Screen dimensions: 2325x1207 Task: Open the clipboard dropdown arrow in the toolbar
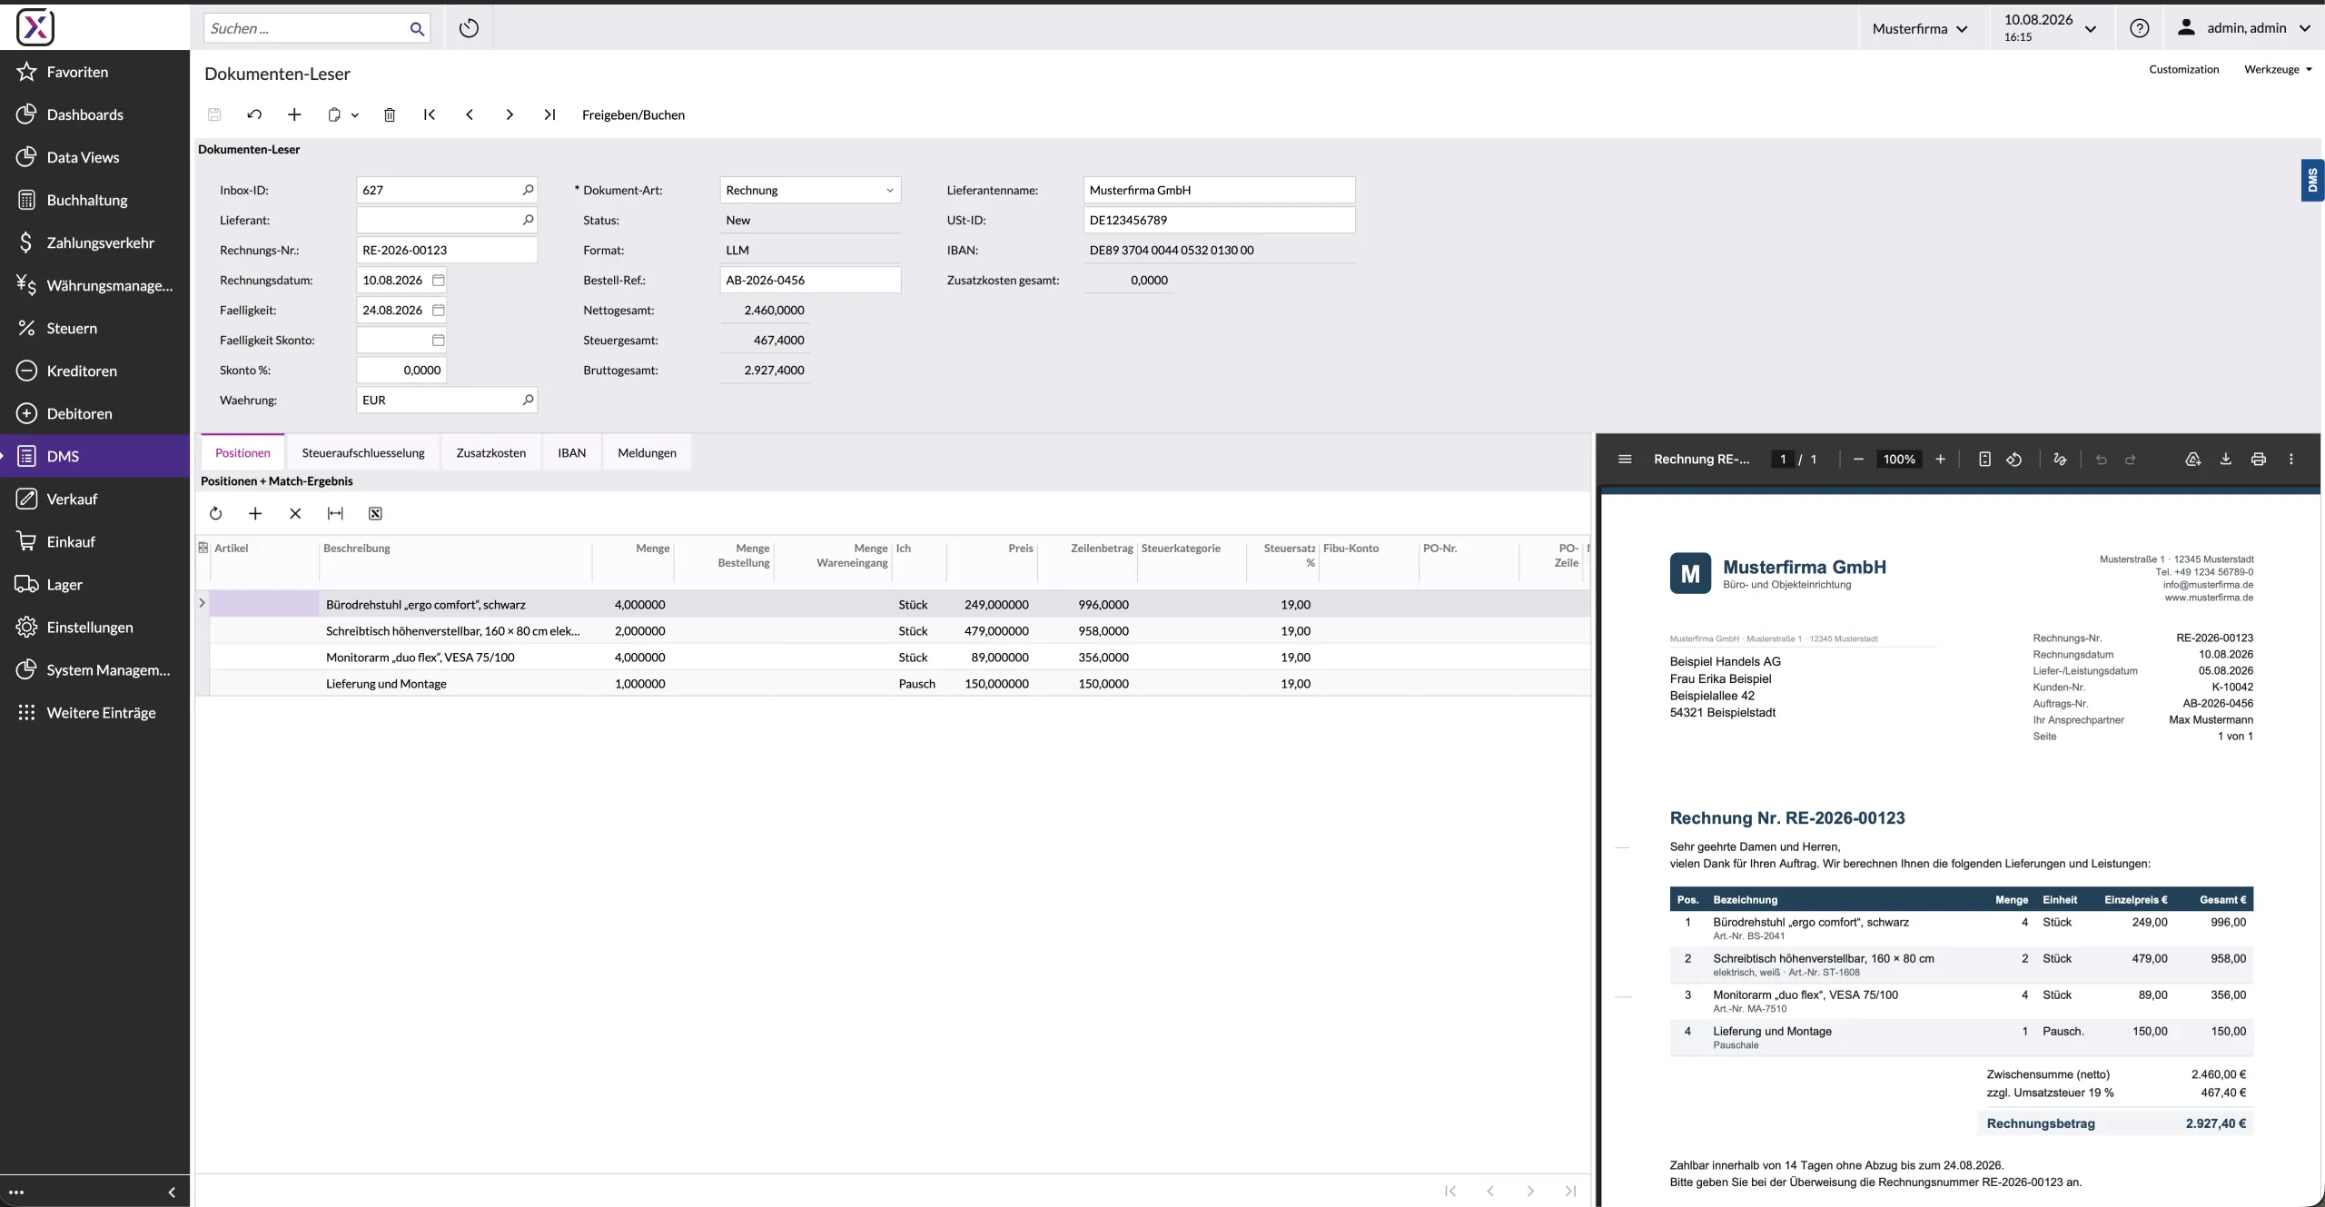tap(355, 114)
